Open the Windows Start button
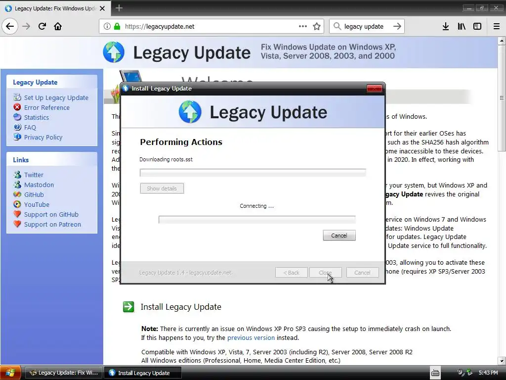 click(x=10, y=373)
